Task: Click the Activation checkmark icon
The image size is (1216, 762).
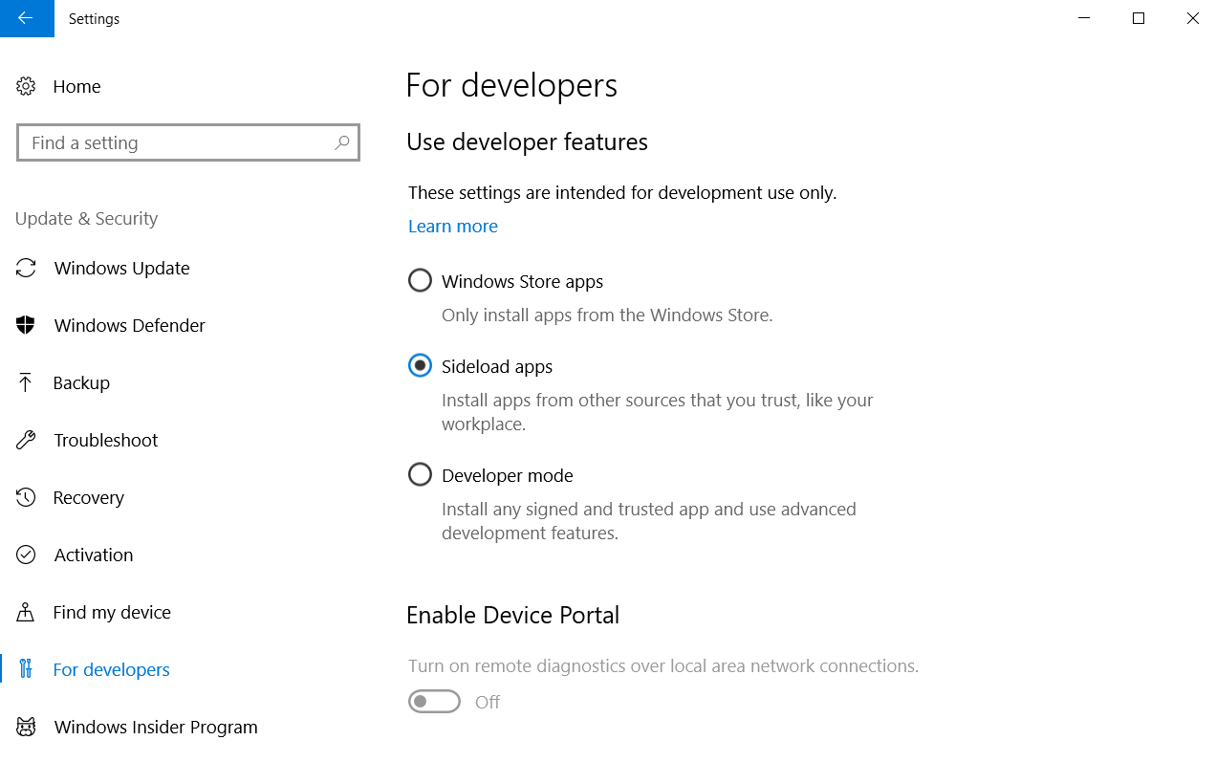Action: [26, 555]
